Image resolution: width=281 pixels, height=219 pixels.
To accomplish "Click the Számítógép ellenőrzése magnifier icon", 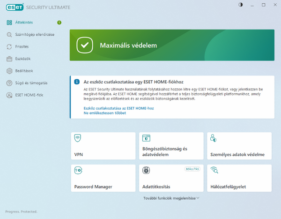I will click(9, 35).
